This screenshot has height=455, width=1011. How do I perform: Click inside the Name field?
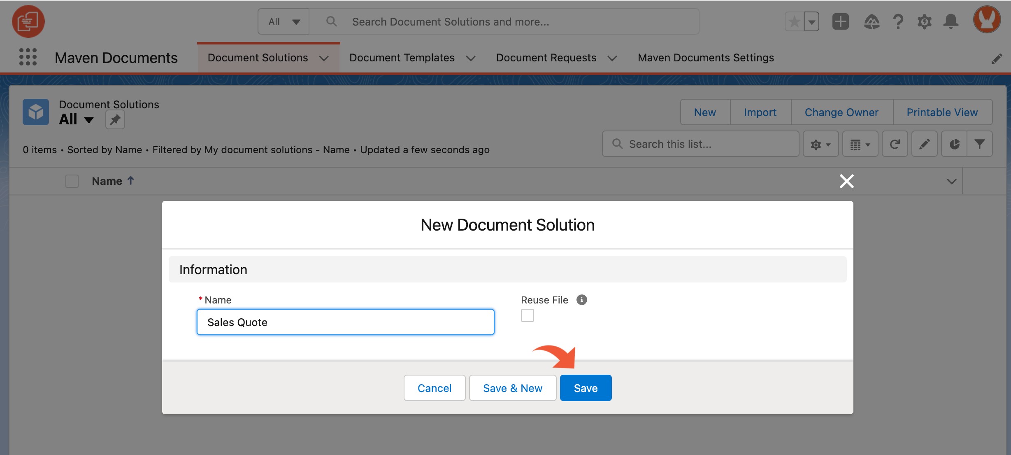point(345,322)
